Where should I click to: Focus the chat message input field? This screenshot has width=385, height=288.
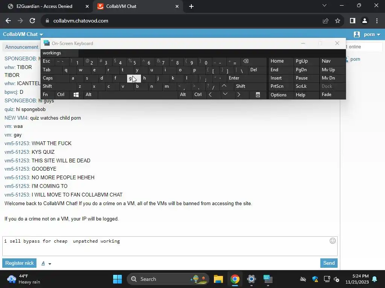tap(170, 246)
